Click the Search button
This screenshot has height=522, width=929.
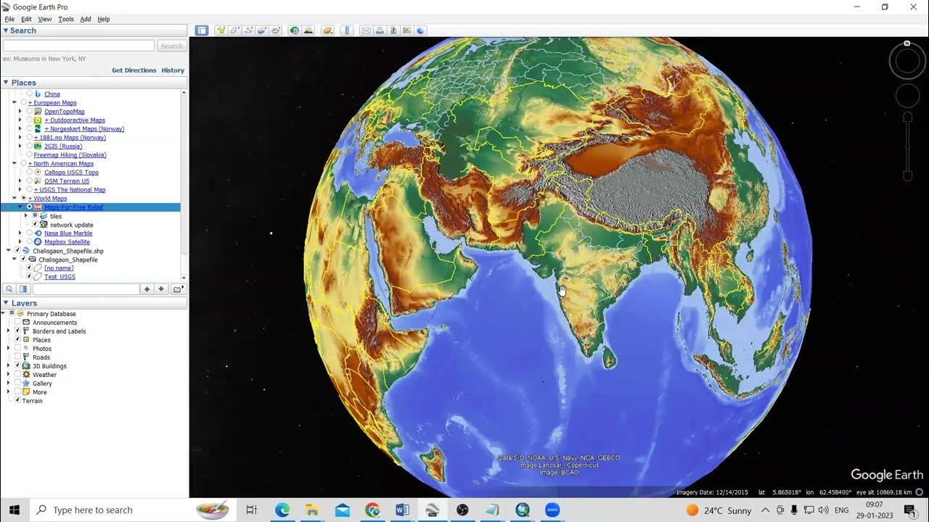point(172,46)
